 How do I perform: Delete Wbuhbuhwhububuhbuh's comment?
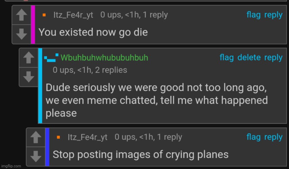[x=249, y=57]
